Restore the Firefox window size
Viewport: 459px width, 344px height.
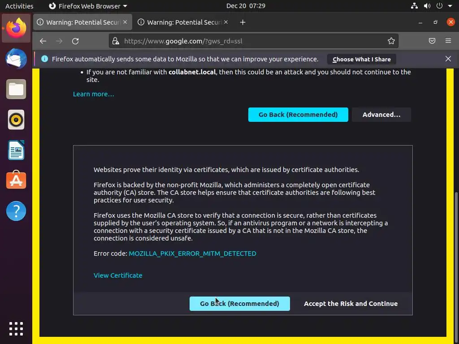(x=436, y=22)
